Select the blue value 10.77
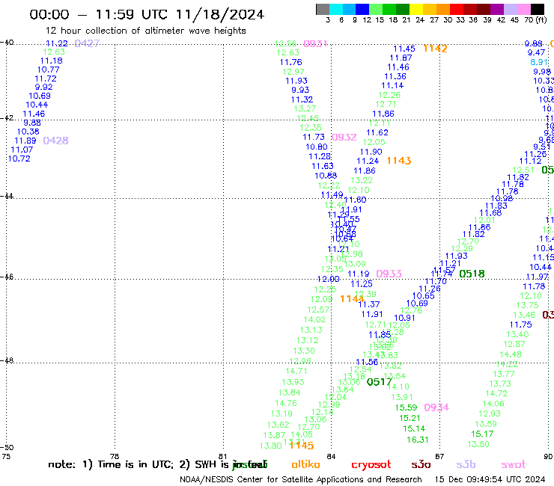The width and height of the screenshot is (554, 486). 49,70
